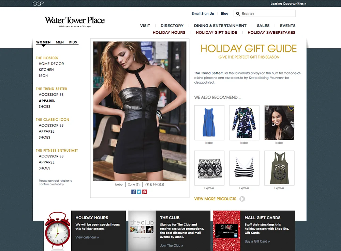Click Join The Club link
Screen dimensions: 341x251
[x=172, y=246]
